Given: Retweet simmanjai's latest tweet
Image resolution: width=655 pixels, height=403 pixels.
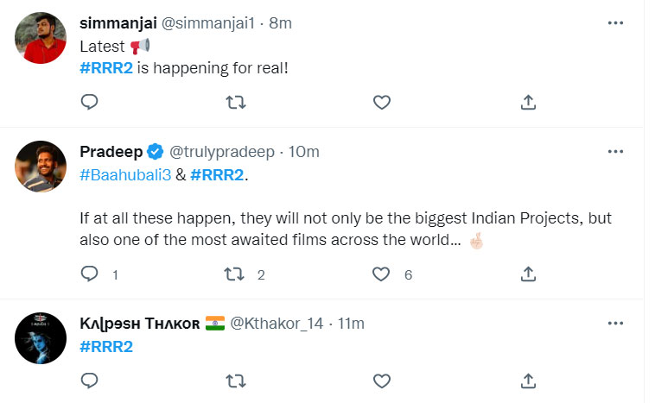Looking at the screenshot, I should point(235,103).
